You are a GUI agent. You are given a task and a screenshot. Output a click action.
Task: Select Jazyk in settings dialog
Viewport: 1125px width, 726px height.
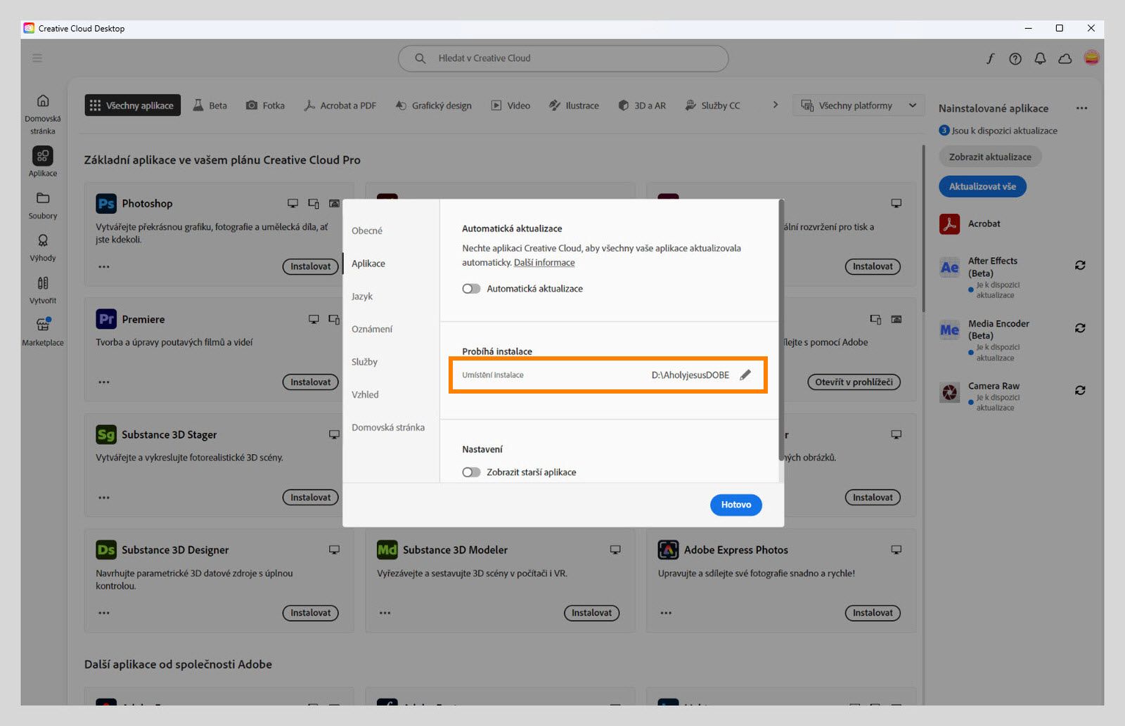click(x=362, y=297)
